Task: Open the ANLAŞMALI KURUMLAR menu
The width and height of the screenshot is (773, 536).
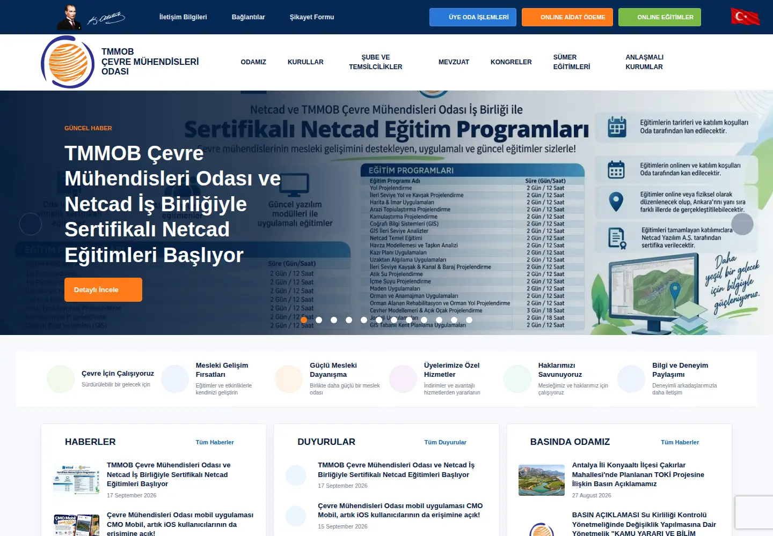Action: tap(645, 62)
